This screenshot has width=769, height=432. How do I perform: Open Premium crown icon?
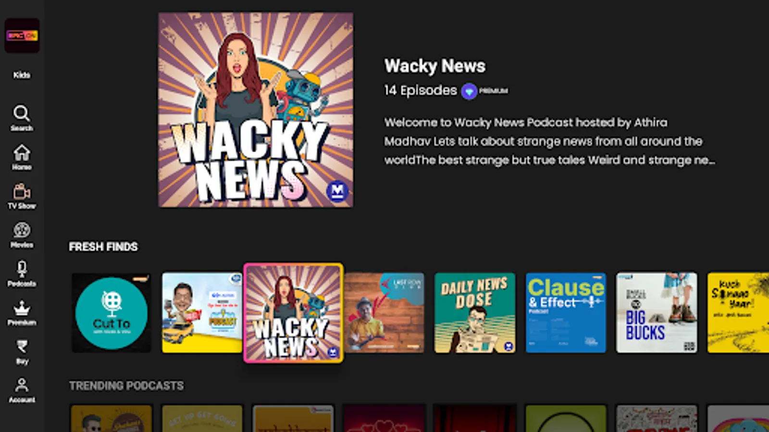[x=22, y=309]
